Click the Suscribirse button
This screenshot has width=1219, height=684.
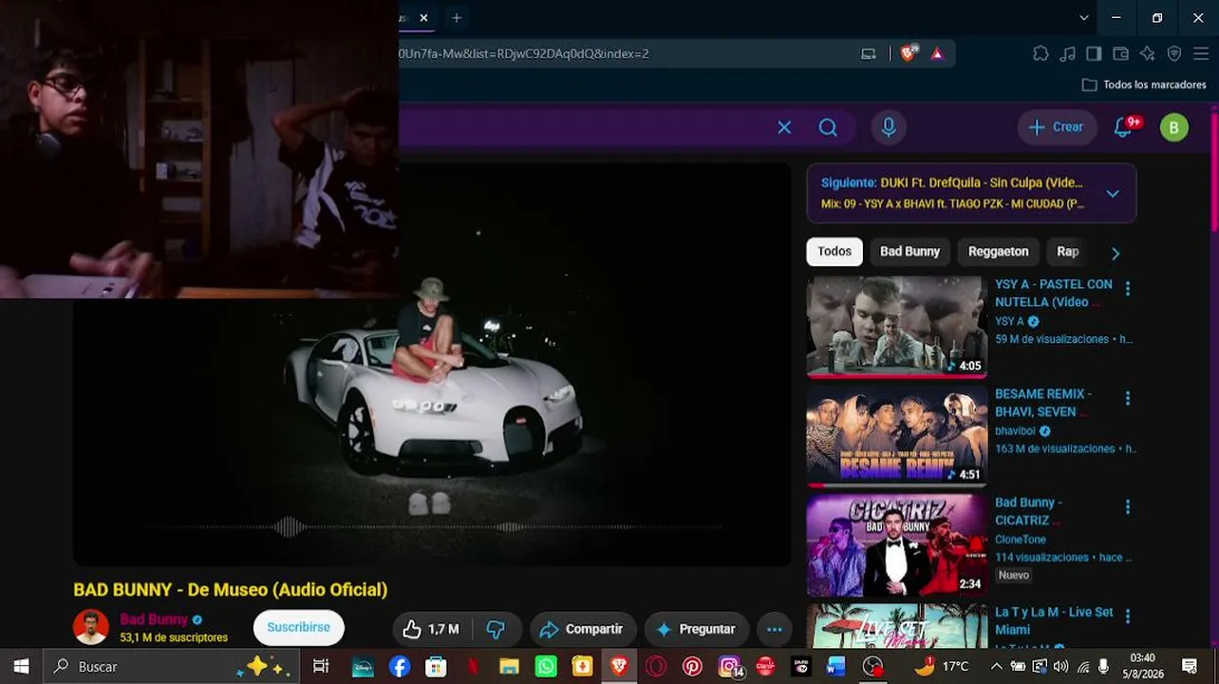tap(298, 628)
